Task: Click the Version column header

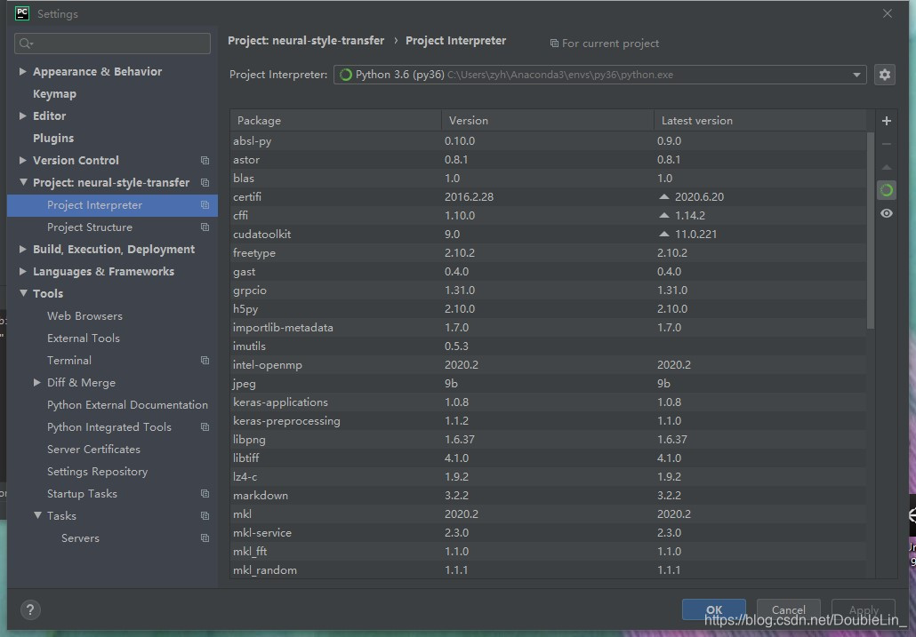Action: click(x=548, y=120)
